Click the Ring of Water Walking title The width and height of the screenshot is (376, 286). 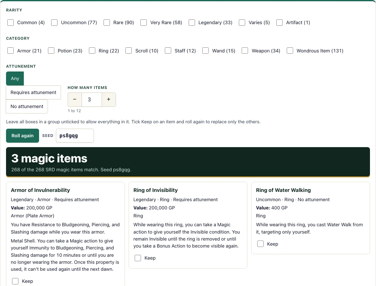point(284,190)
